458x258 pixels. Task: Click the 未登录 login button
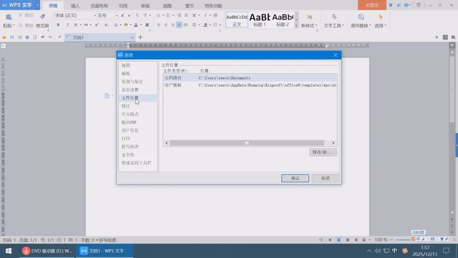pyautogui.click(x=372, y=5)
